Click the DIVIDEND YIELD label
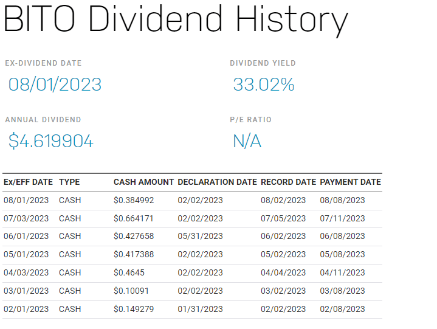The image size is (437, 329). tap(263, 63)
